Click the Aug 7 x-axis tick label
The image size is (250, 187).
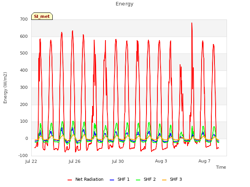[204, 161]
